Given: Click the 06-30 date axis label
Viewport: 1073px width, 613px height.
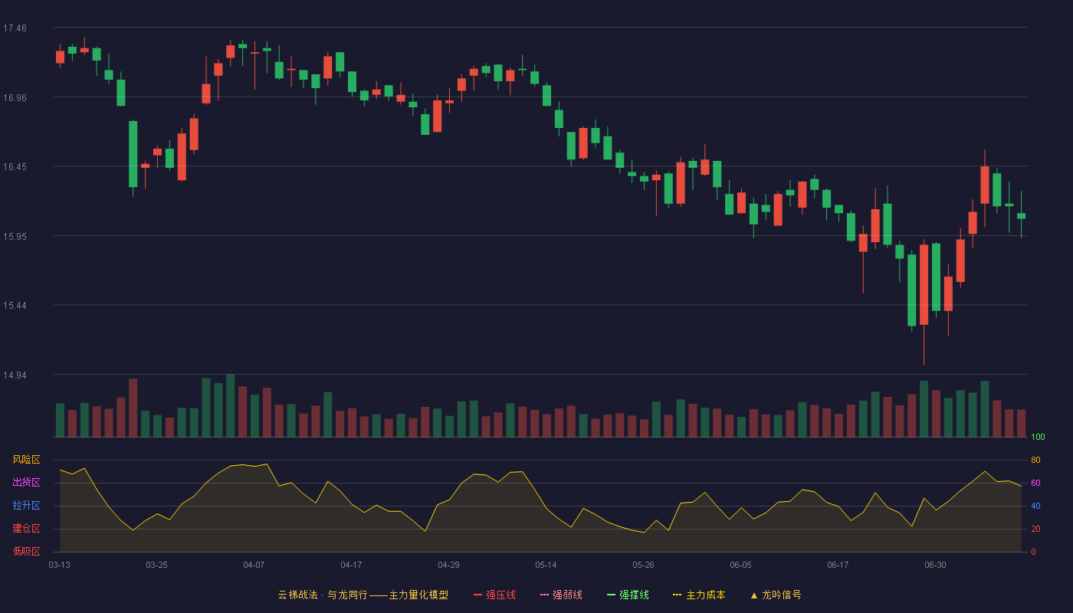Looking at the screenshot, I should [x=935, y=565].
